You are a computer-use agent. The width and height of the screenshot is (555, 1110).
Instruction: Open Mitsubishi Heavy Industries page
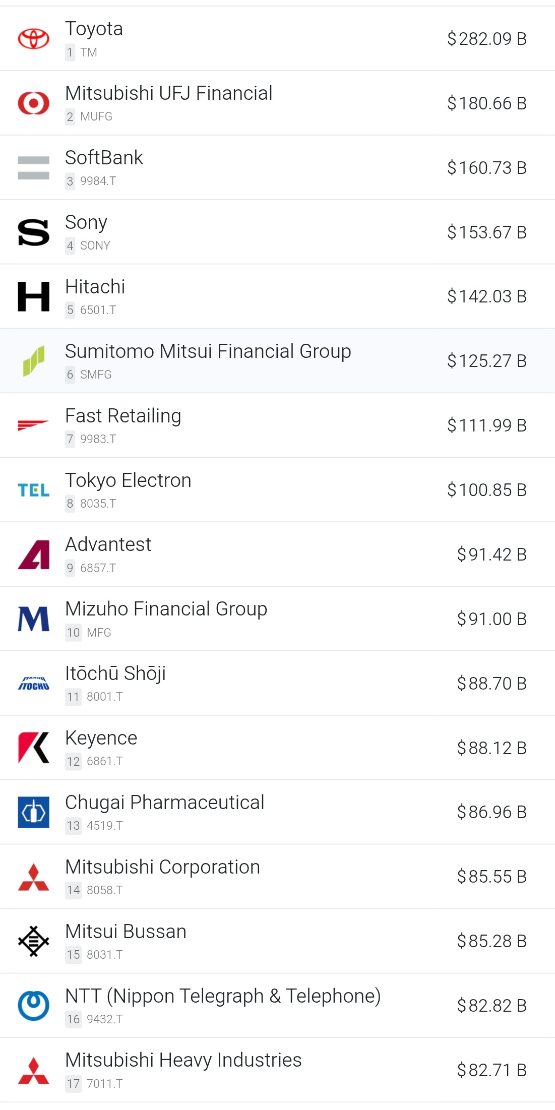point(183,1060)
